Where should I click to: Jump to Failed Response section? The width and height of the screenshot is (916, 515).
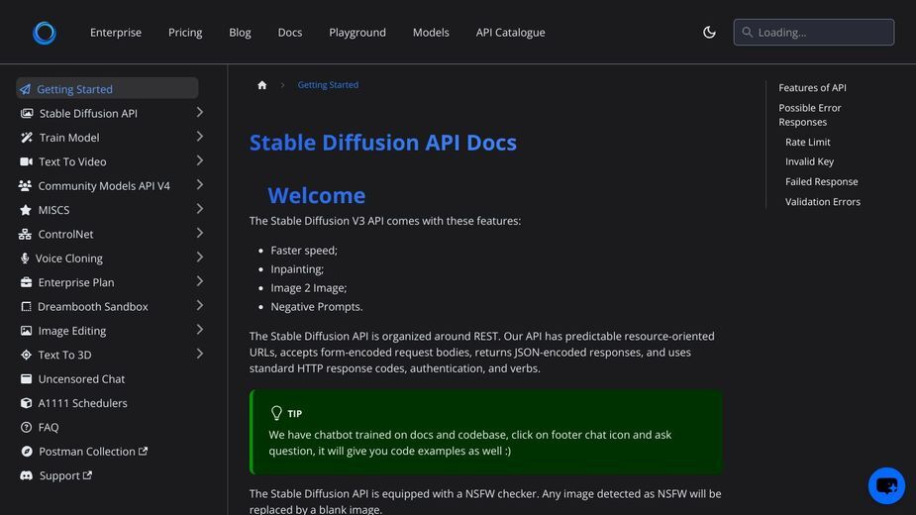(821, 182)
